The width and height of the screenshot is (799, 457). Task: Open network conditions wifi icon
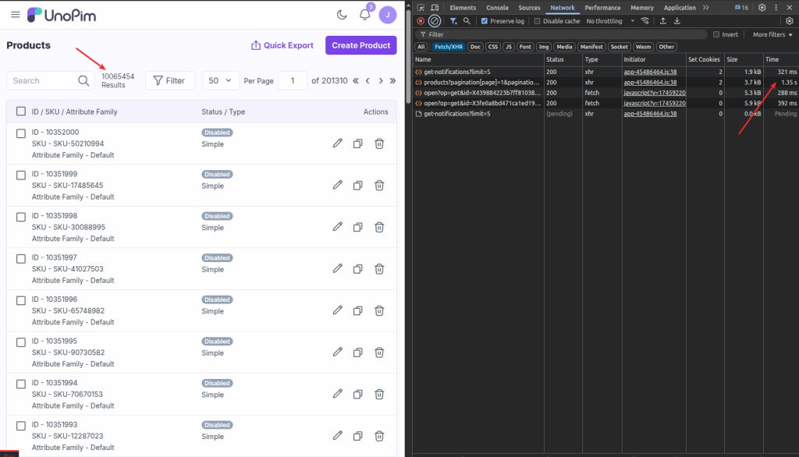point(645,21)
